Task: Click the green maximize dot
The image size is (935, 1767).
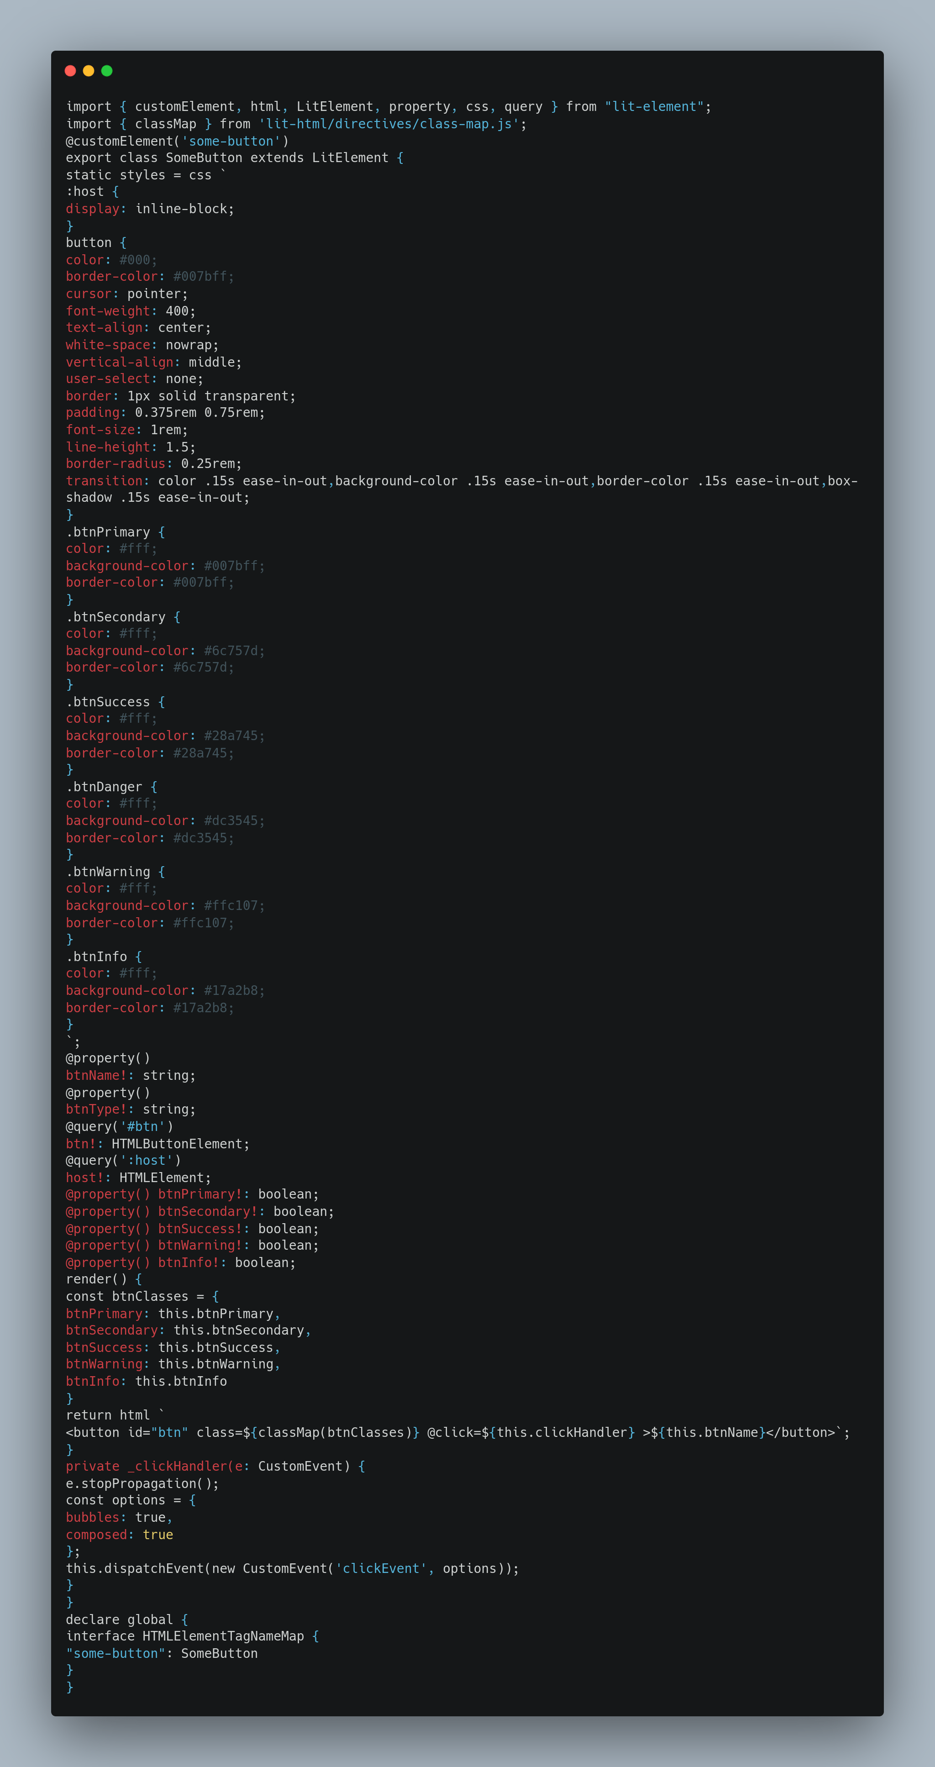Action: point(107,71)
